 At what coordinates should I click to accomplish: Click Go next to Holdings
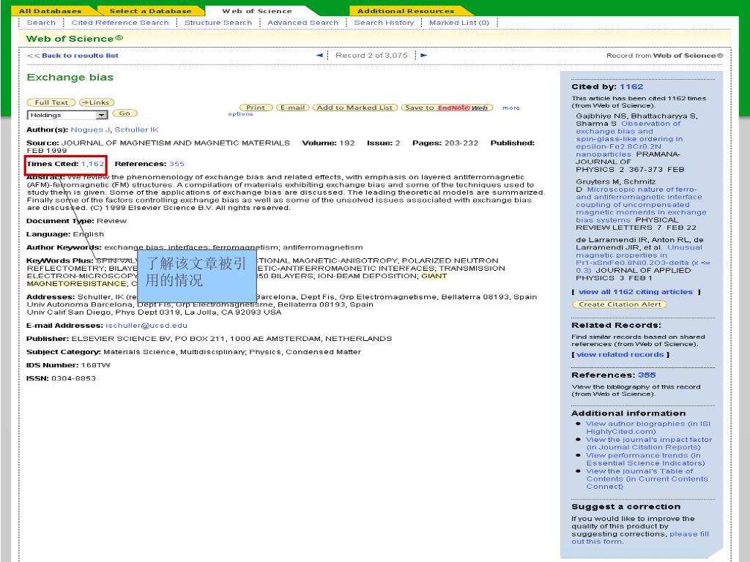pos(125,113)
